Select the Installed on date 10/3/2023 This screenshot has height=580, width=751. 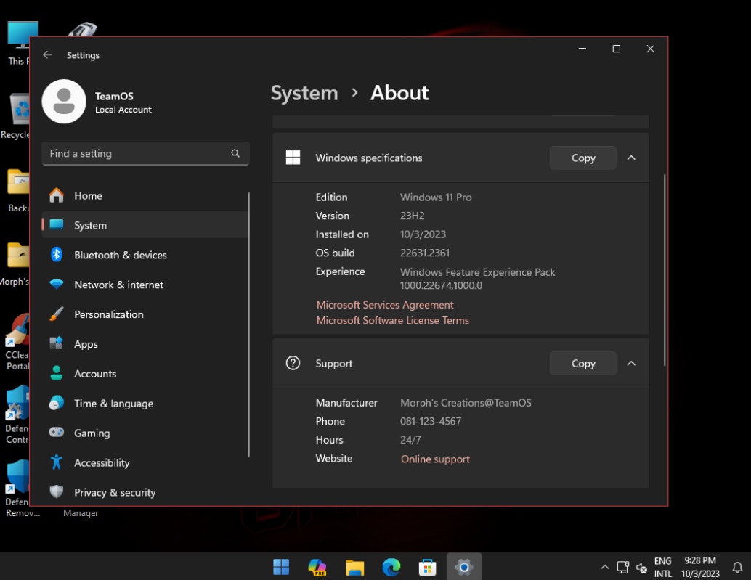click(x=423, y=234)
